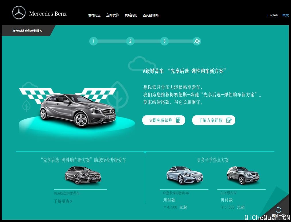Click the GLK级SUV label text
The image size is (291, 222).
(x=228, y=193)
